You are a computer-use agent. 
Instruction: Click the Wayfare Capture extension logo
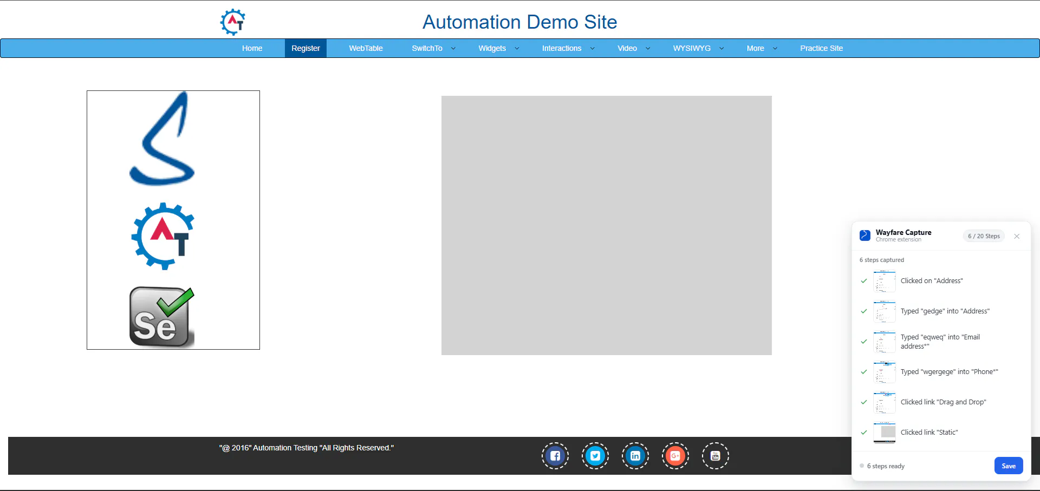pos(865,235)
